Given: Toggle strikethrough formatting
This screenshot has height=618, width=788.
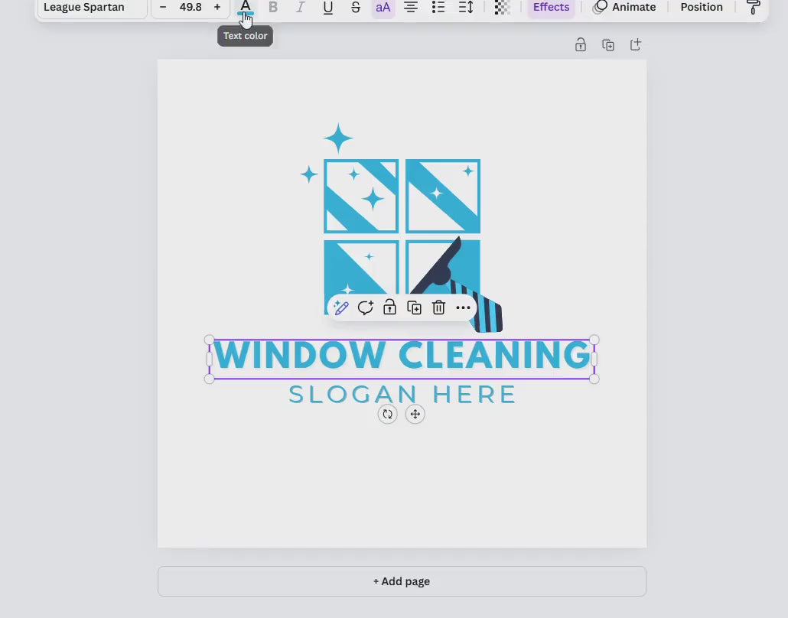Looking at the screenshot, I should pyautogui.click(x=355, y=7).
